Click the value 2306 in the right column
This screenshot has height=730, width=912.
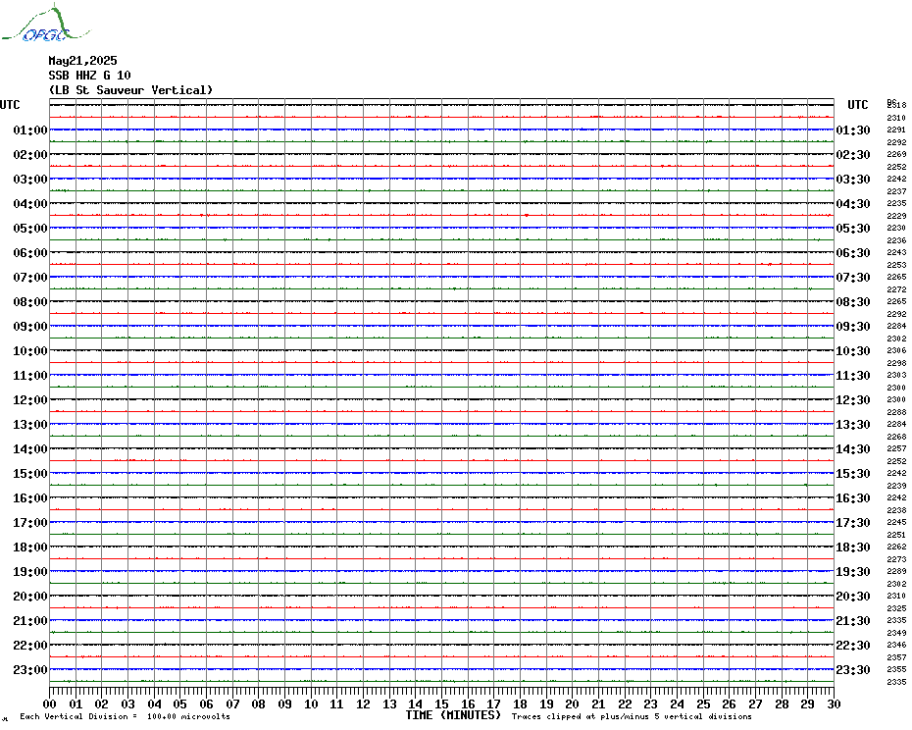click(896, 350)
